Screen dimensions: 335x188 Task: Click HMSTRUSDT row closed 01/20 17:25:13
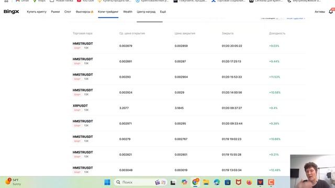(x=188, y=61)
